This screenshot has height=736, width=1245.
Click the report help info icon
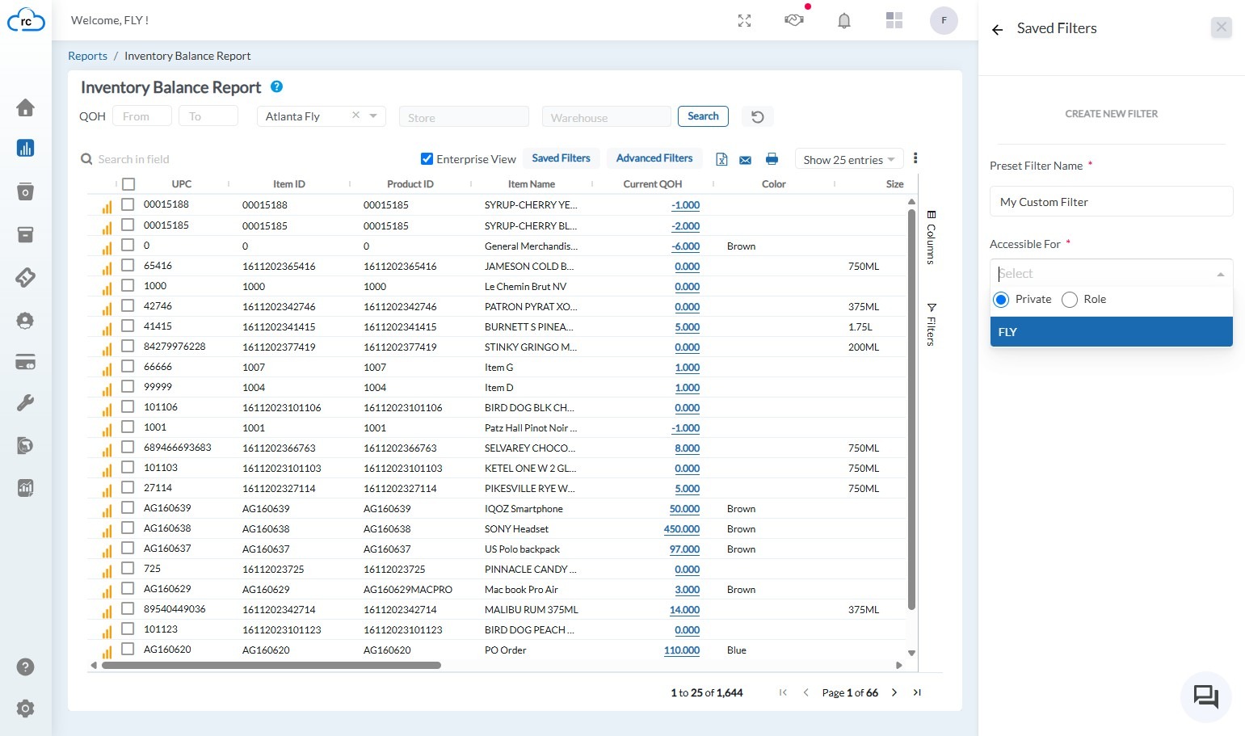click(276, 86)
